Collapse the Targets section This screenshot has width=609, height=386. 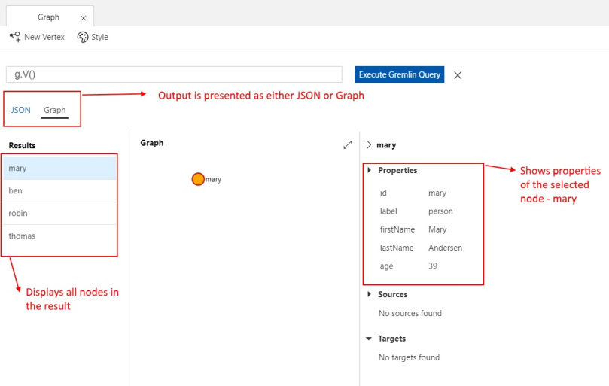(x=369, y=339)
